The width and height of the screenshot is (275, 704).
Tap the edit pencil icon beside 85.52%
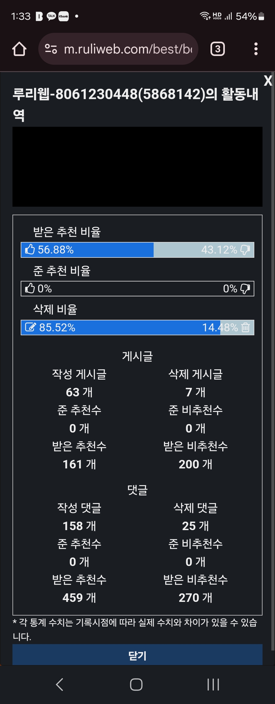30,327
